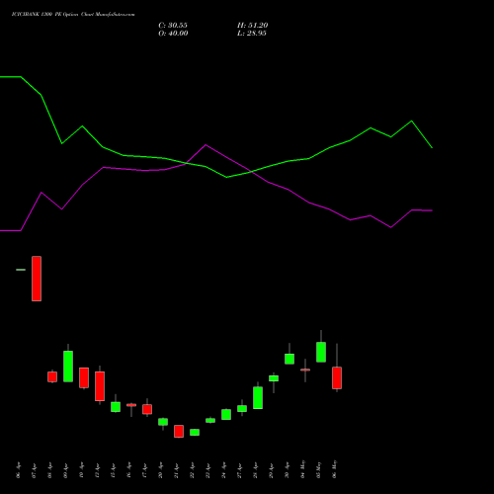
Task: Select the high value 'H: 51.20'
Action: (253, 26)
